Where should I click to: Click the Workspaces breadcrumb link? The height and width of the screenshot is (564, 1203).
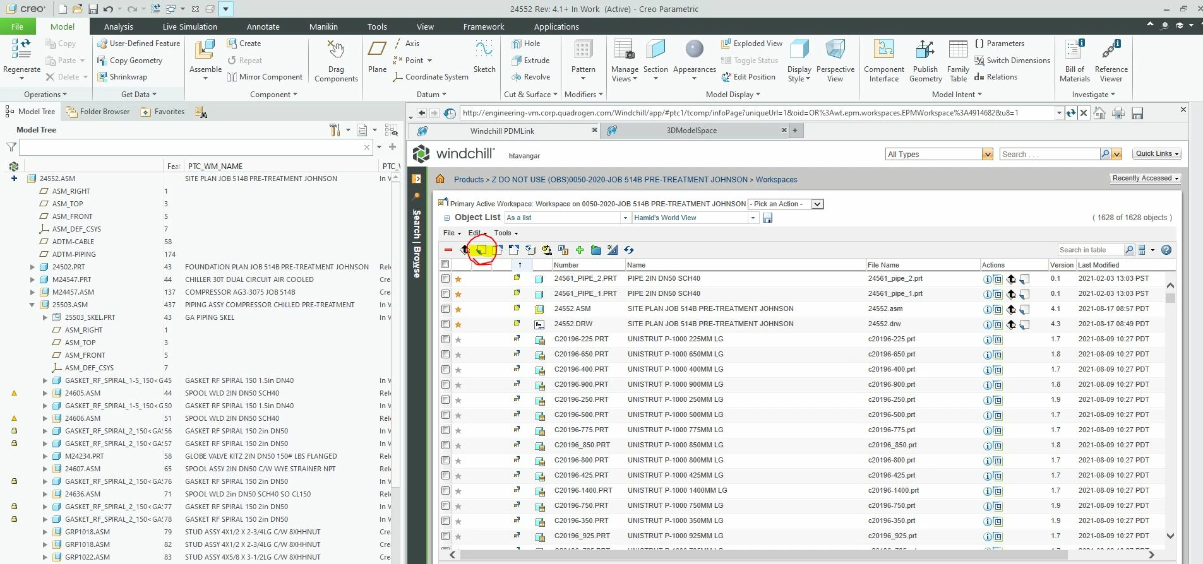pos(776,180)
